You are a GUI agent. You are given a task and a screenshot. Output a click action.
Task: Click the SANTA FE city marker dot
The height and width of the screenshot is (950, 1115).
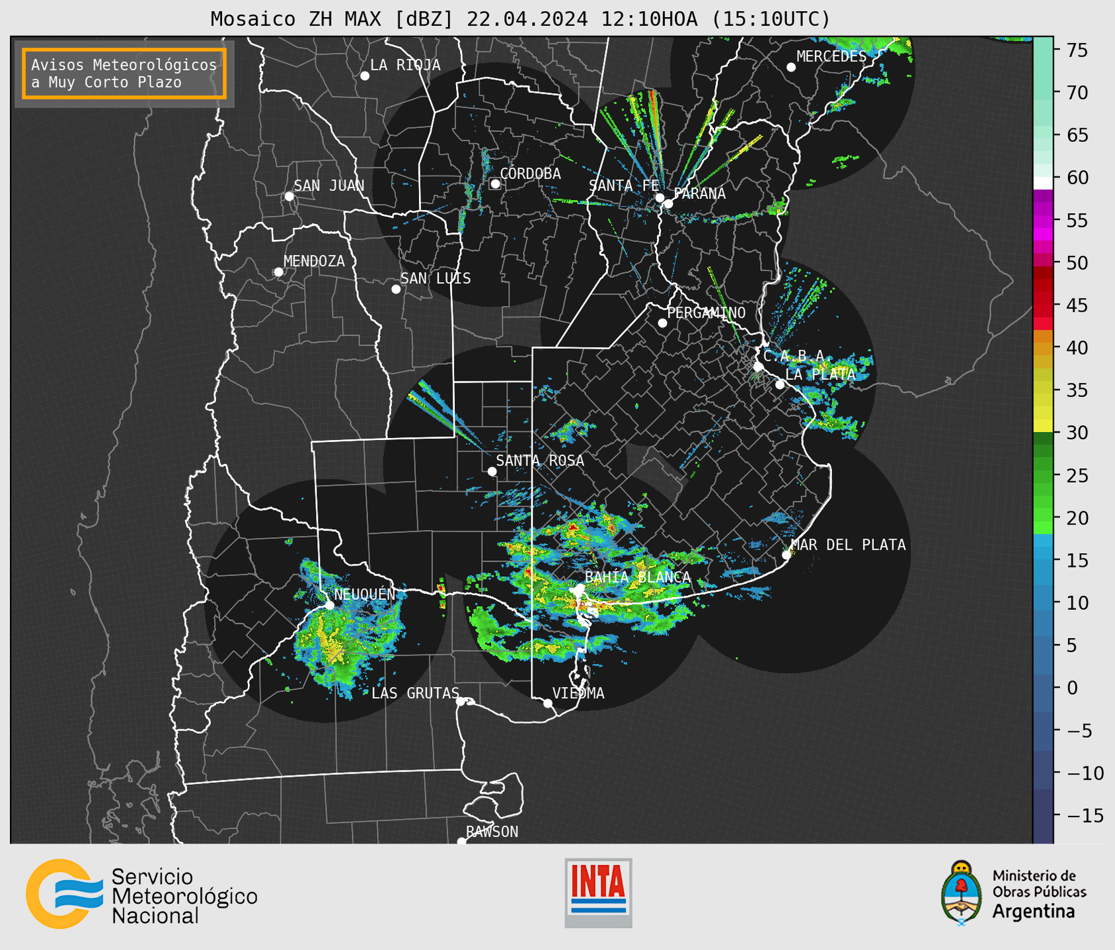click(x=660, y=198)
